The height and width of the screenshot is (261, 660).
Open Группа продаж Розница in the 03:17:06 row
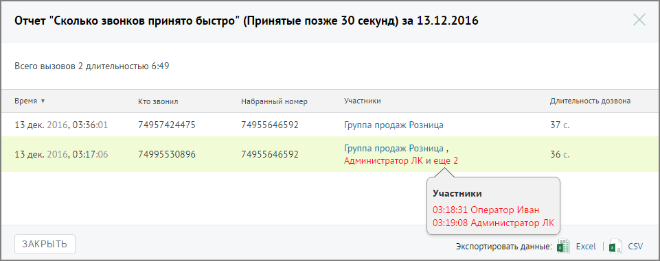394,149
